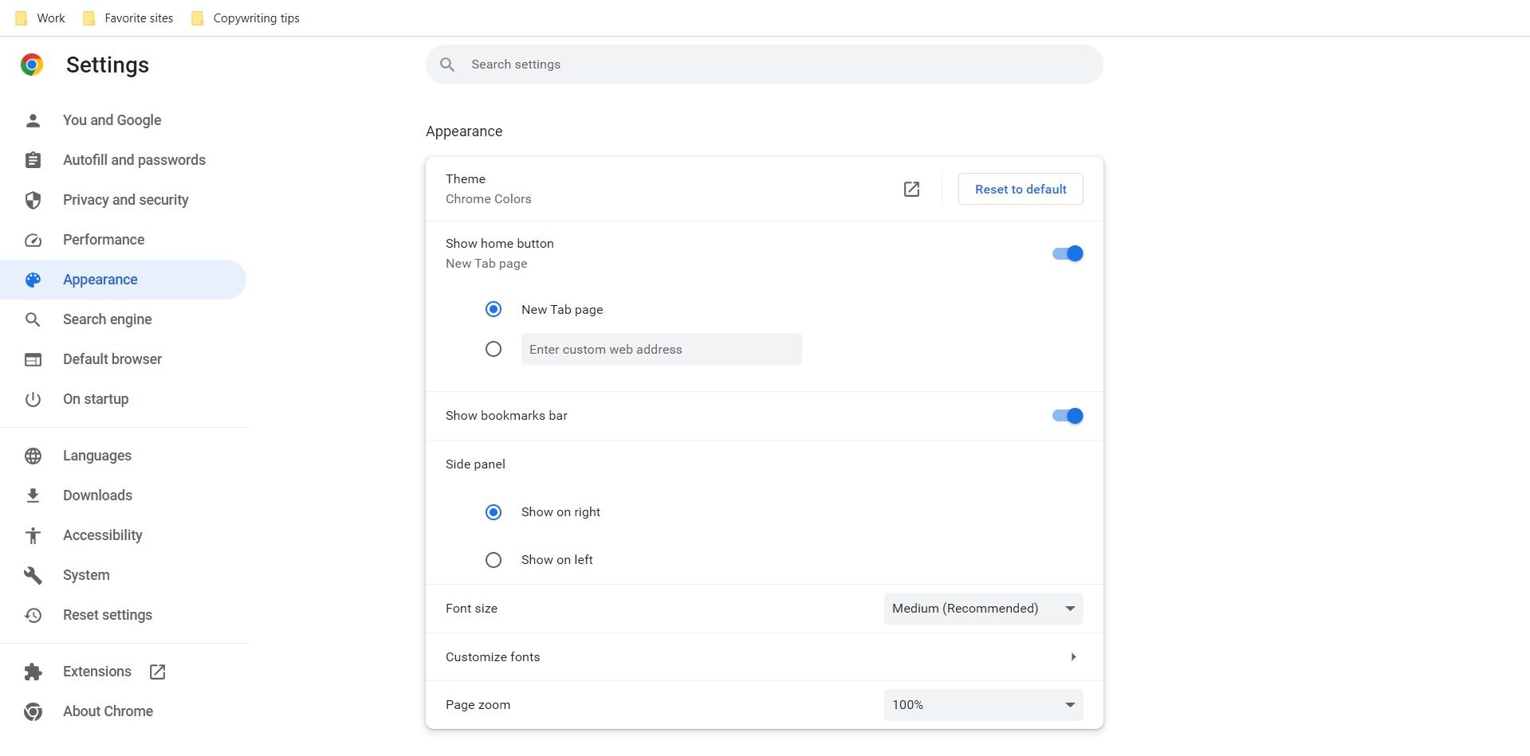Select the Privacy and security shield icon
This screenshot has height=756, width=1530.
(33, 200)
